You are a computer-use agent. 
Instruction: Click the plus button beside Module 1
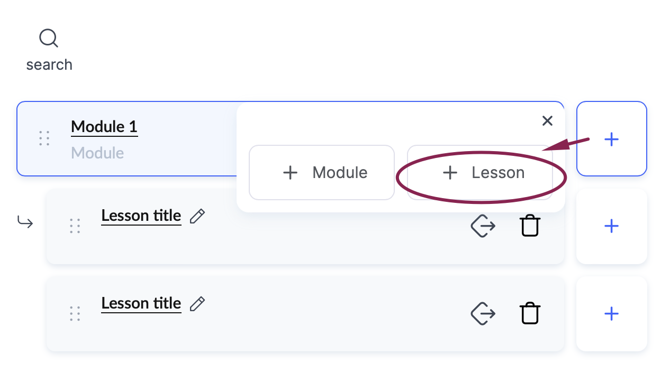(x=612, y=139)
